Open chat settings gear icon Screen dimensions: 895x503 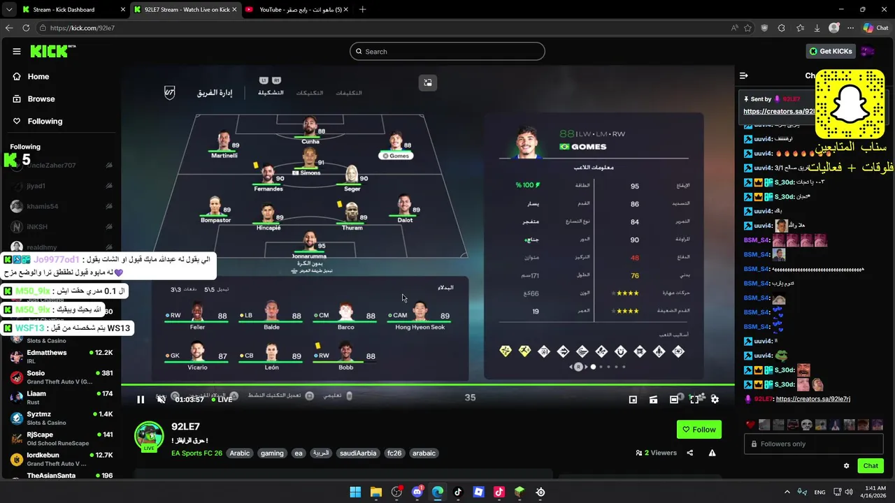pyautogui.click(x=846, y=466)
